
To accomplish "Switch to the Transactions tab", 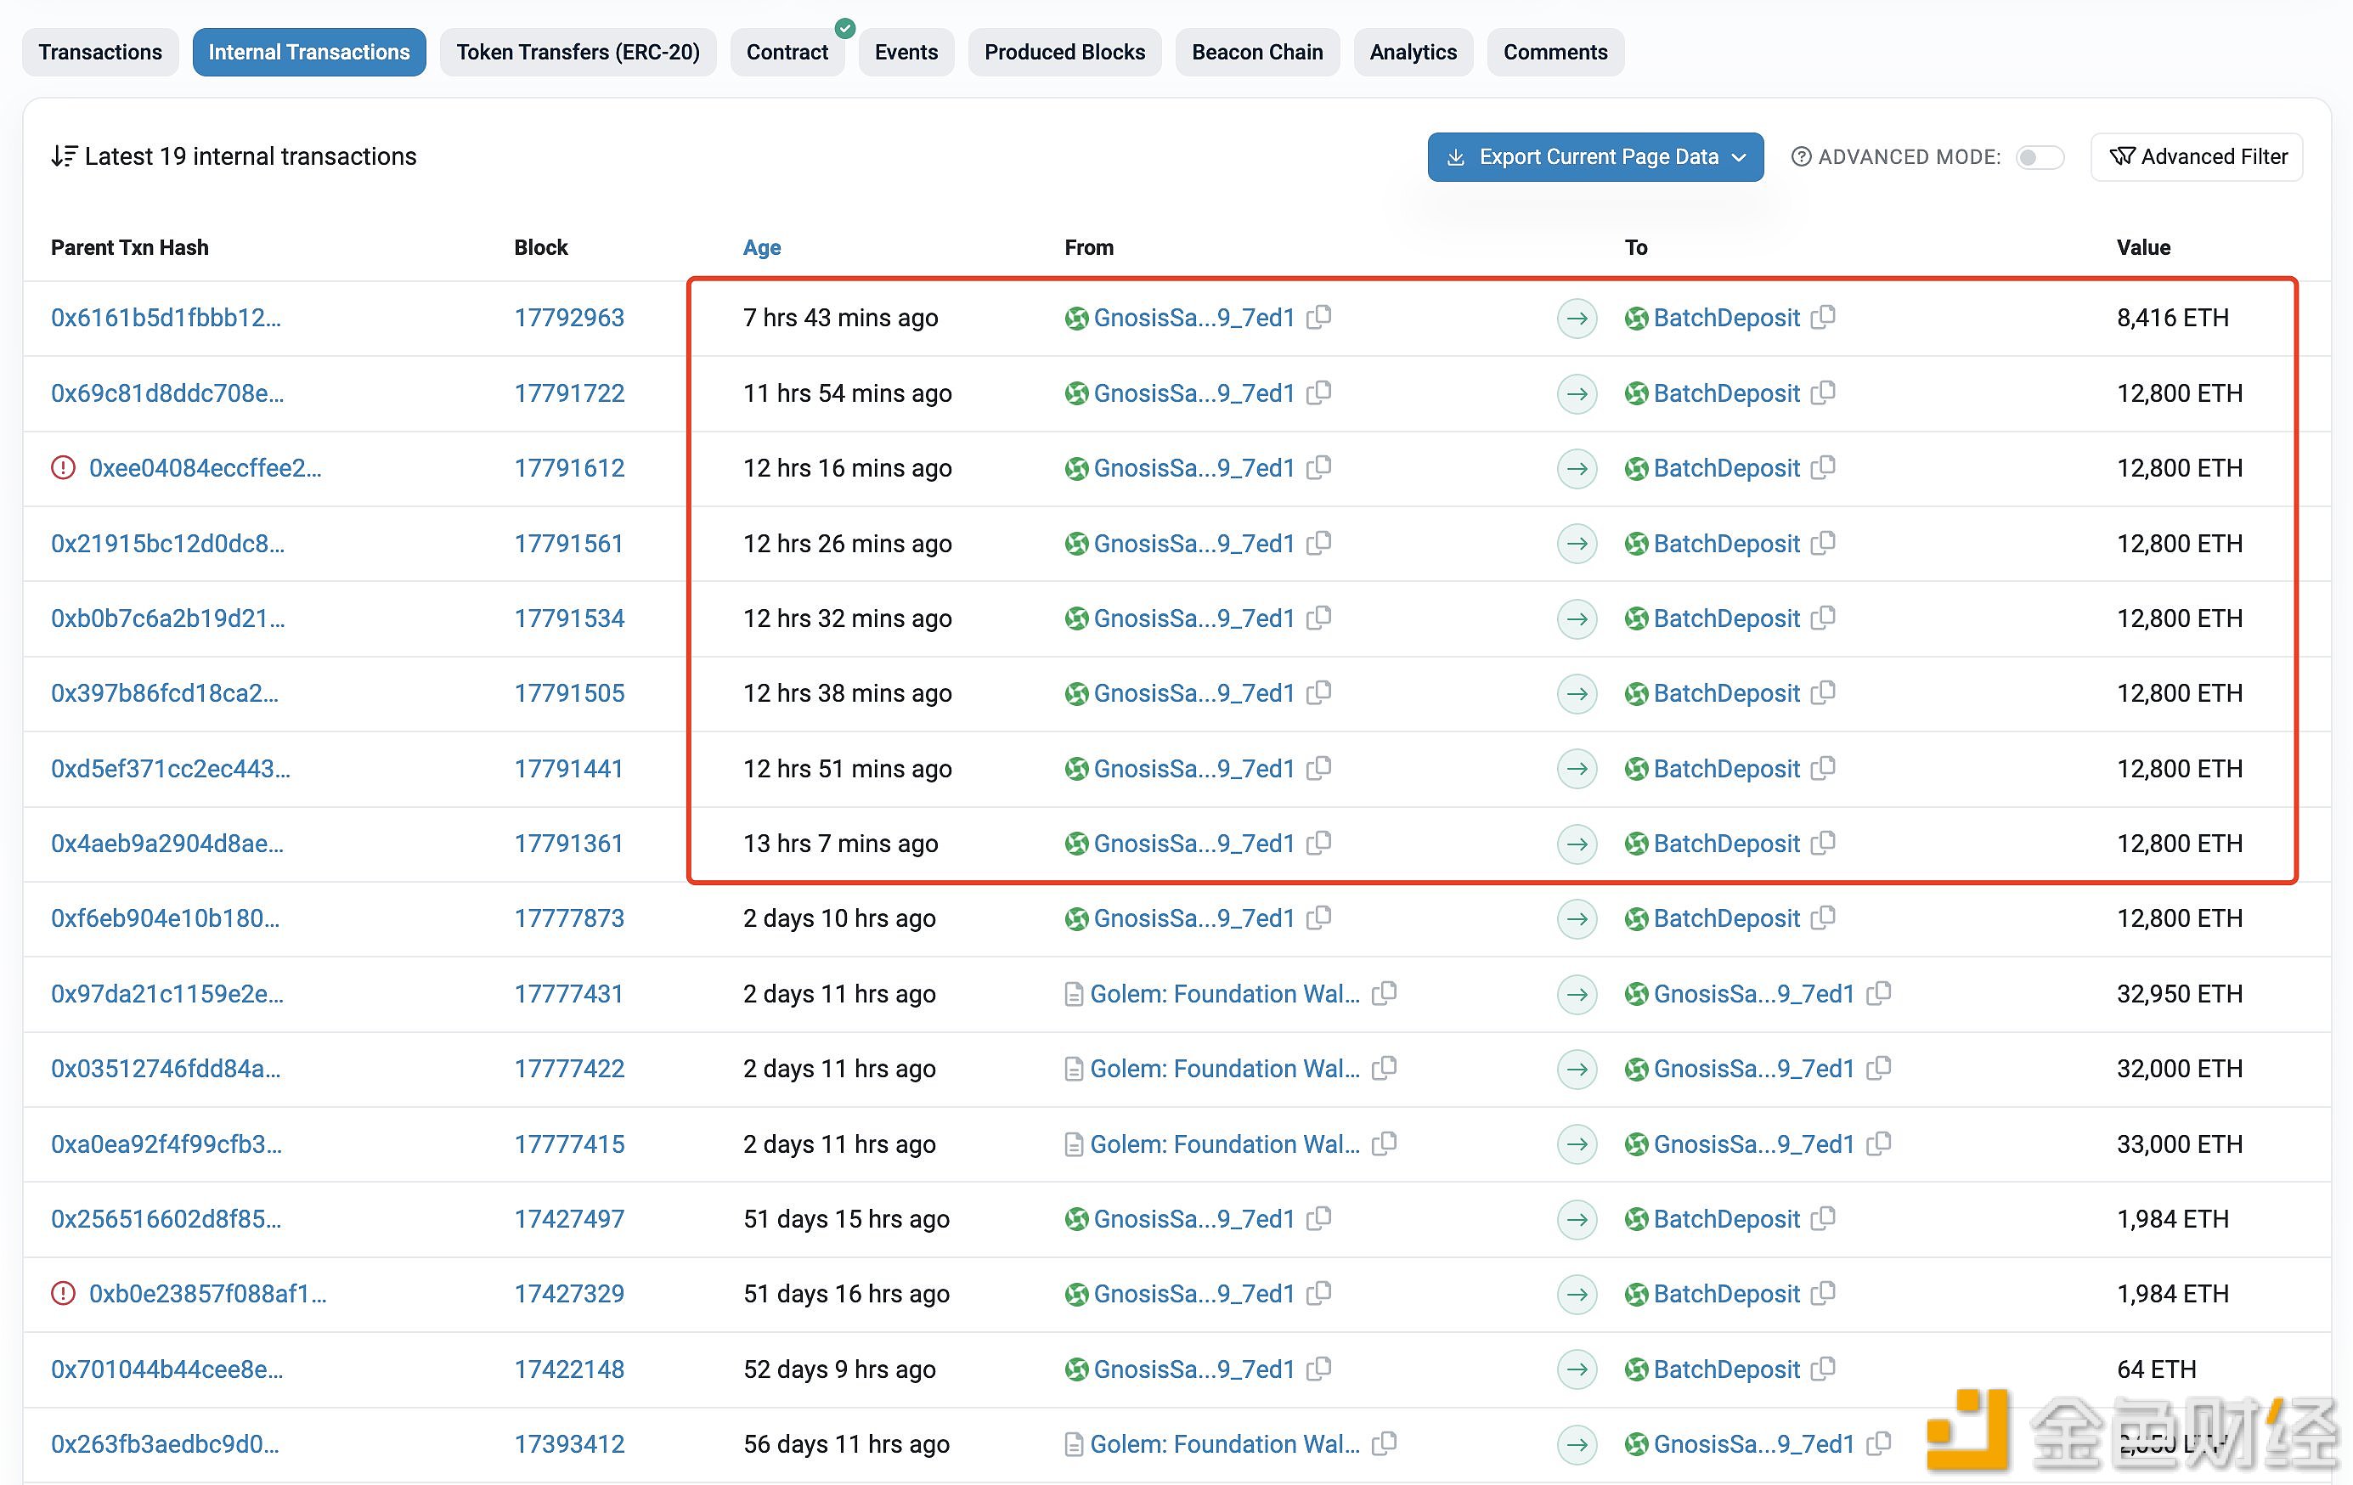I will (x=98, y=49).
